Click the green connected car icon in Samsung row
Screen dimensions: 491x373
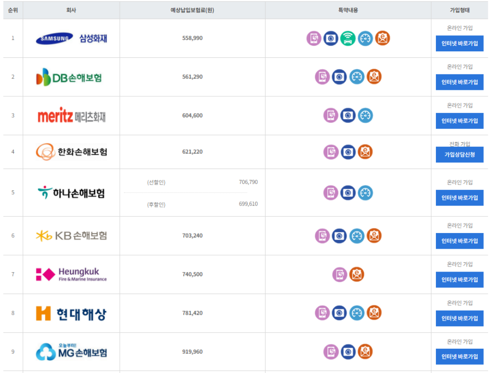click(348, 38)
